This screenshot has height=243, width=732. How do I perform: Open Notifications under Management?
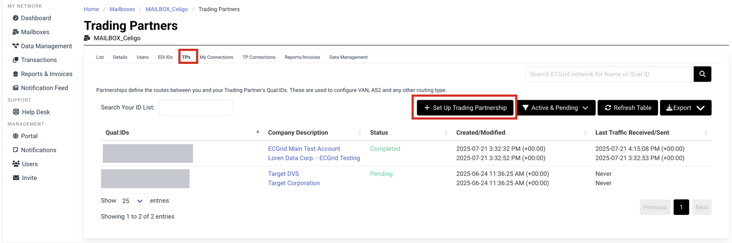pos(34,150)
